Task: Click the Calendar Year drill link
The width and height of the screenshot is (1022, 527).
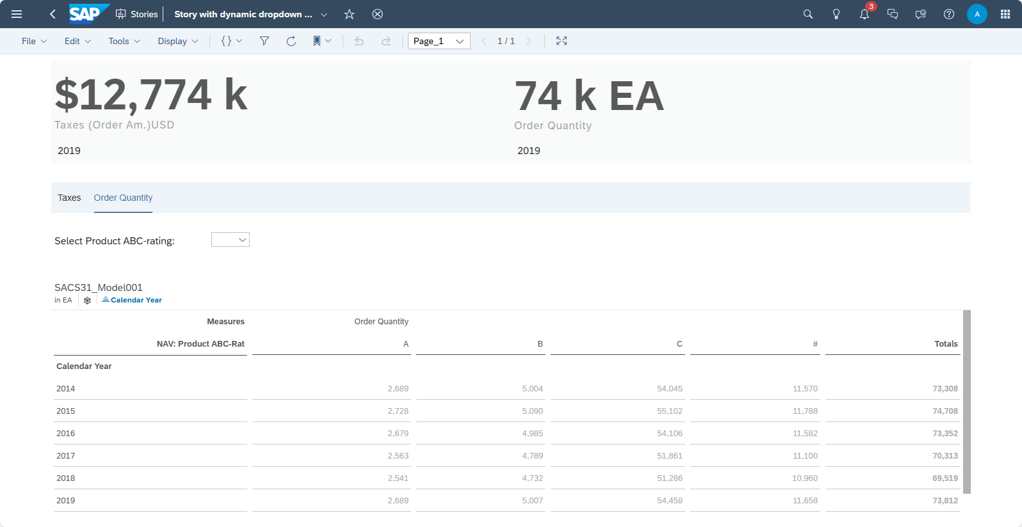Action: [136, 300]
